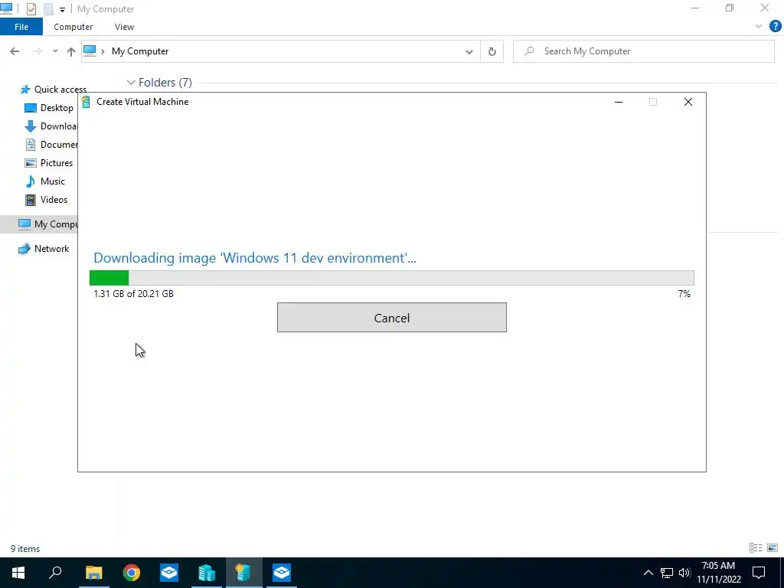This screenshot has height=588, width=784.
Task: Open recent locations dropdown arrow
Action: coord(55,51)
